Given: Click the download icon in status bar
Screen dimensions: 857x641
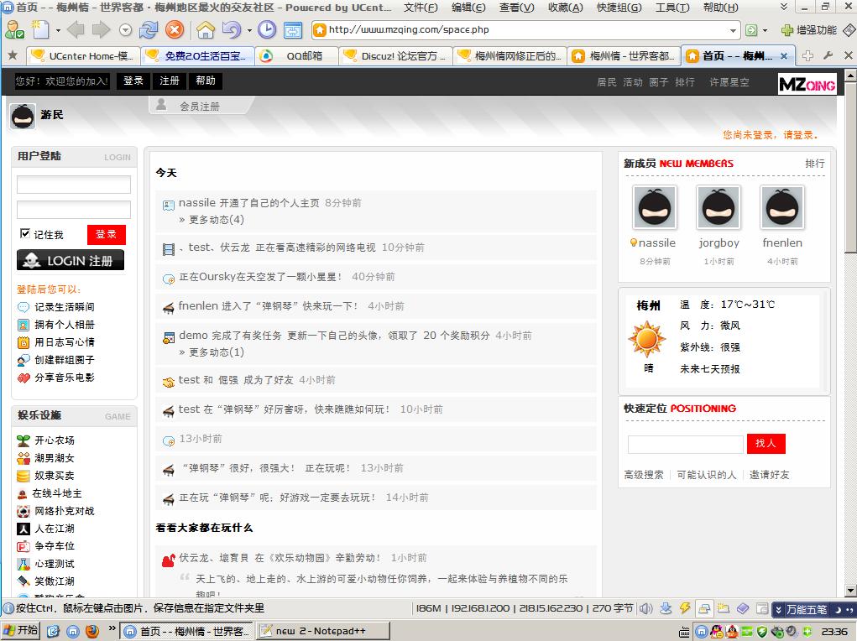Looking at the screenshot, I should [666, 608].
